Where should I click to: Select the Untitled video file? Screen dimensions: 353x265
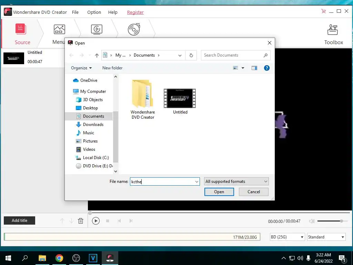[x=180, y=101]
